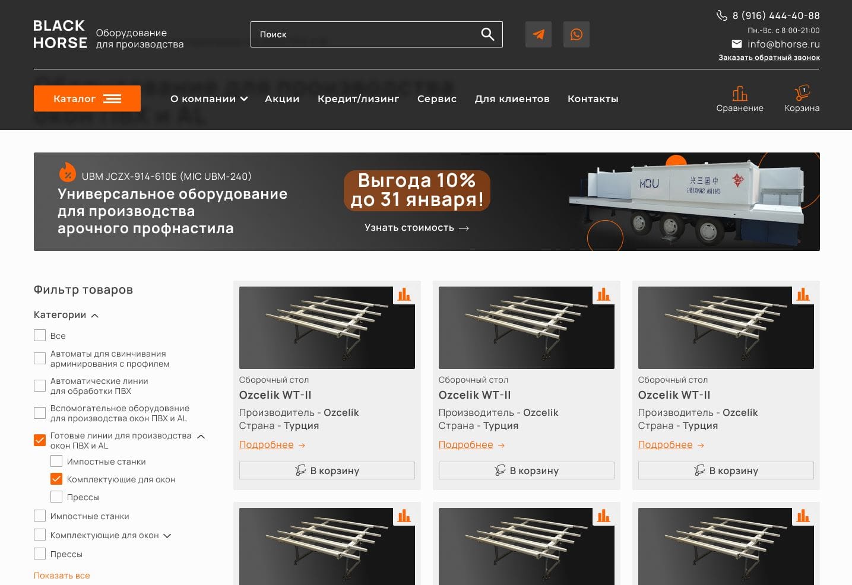Click the phone handset icon in header

point(722,15)
